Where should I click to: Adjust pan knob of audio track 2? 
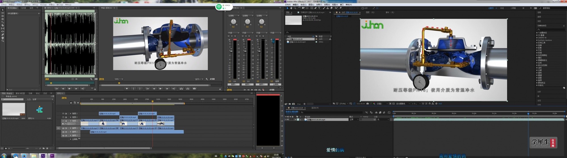[248, 22]
